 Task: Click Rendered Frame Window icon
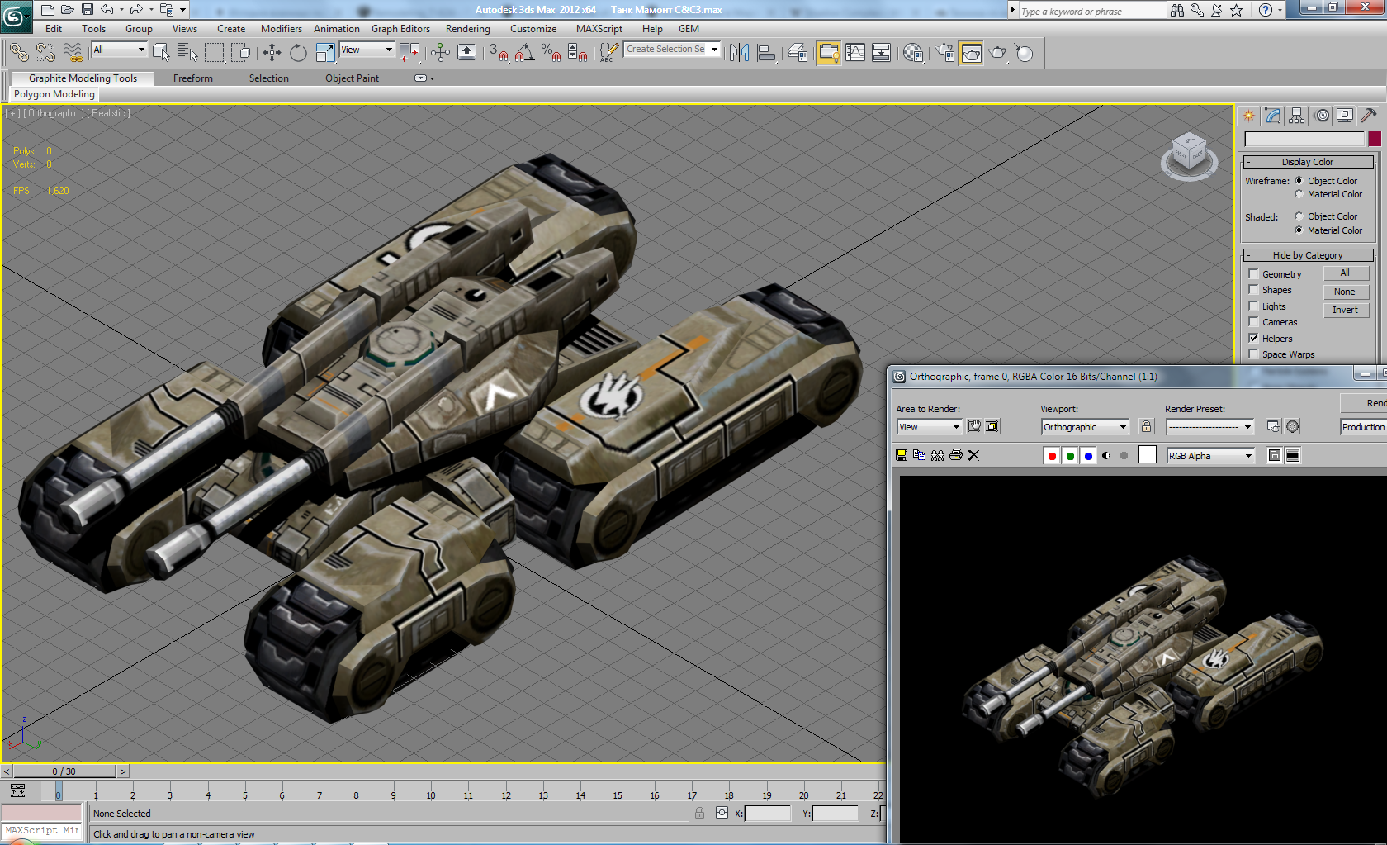[972, 53]
